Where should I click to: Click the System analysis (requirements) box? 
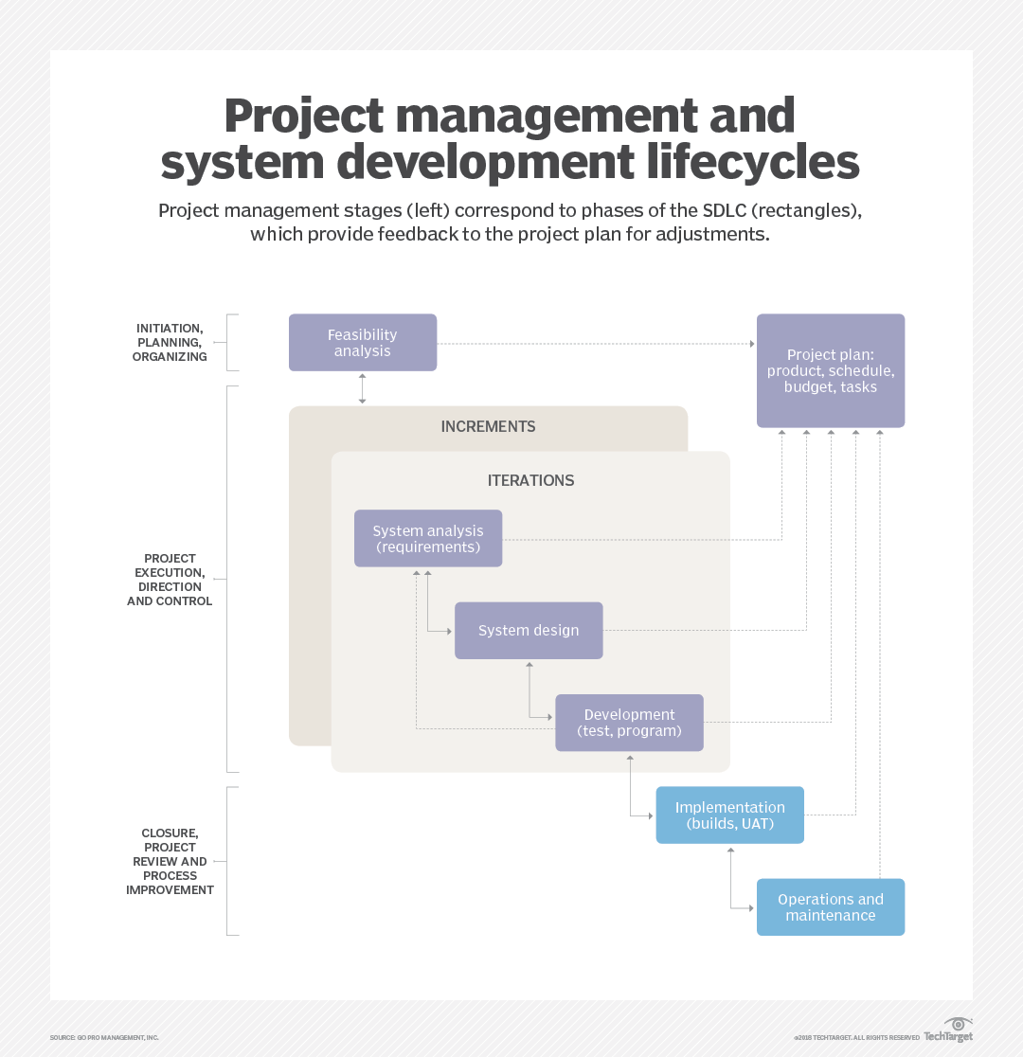point(428,539)
